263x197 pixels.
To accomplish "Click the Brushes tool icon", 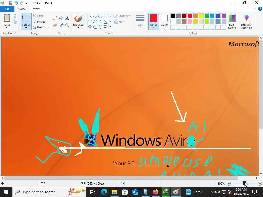I will point(78,18).
